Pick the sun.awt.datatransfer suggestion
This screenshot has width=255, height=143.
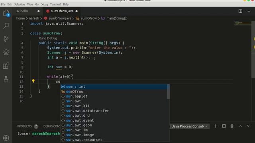tap(114, 111)
